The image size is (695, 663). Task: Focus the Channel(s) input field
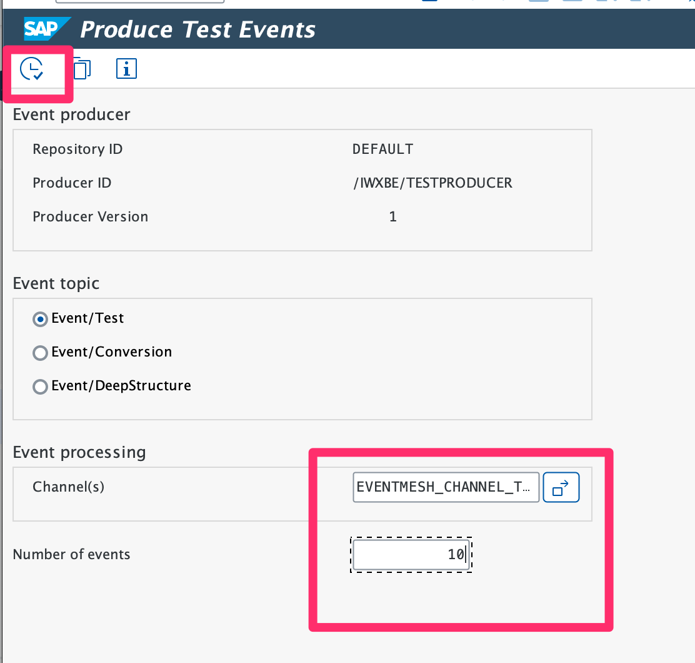point(446,487)
